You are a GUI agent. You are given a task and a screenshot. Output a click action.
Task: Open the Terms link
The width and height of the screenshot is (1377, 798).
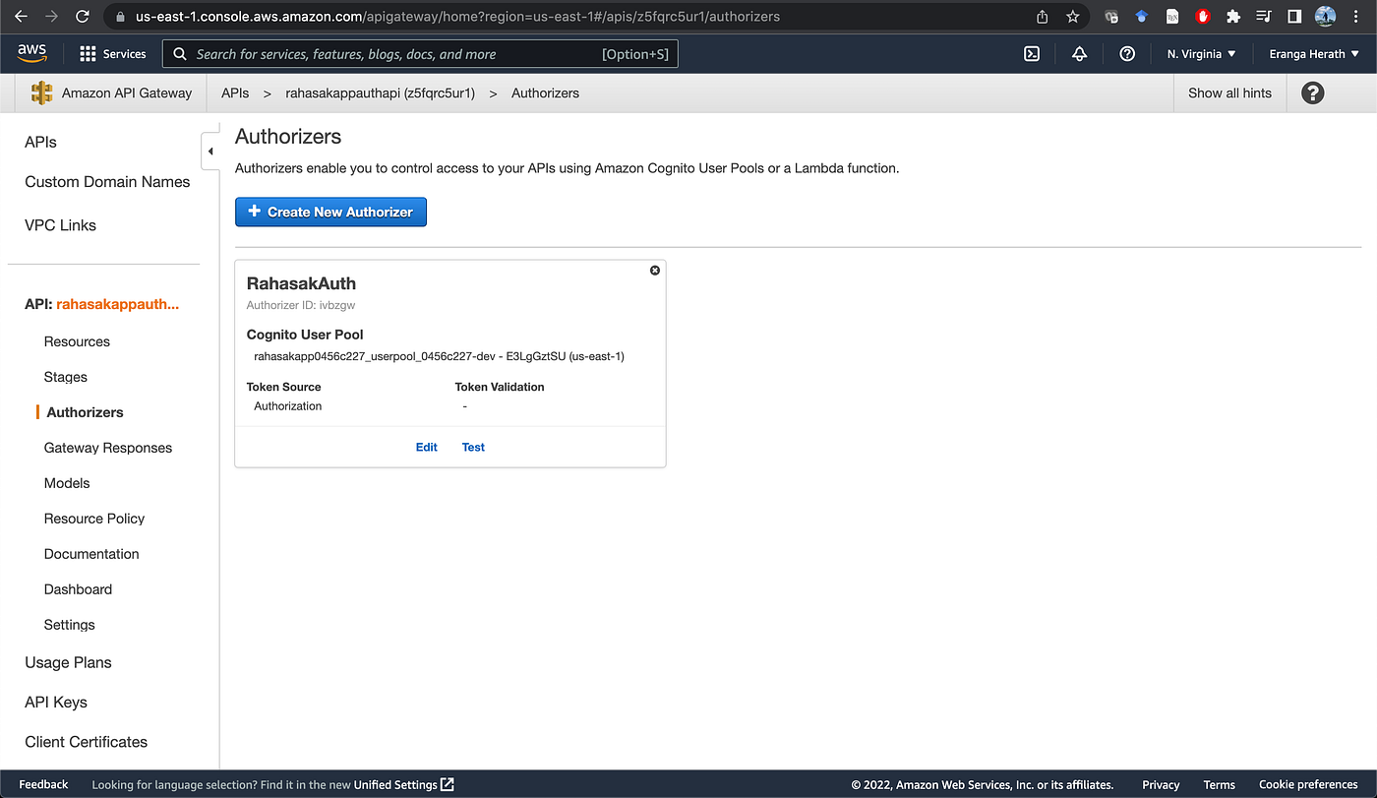click(1219, 784)
